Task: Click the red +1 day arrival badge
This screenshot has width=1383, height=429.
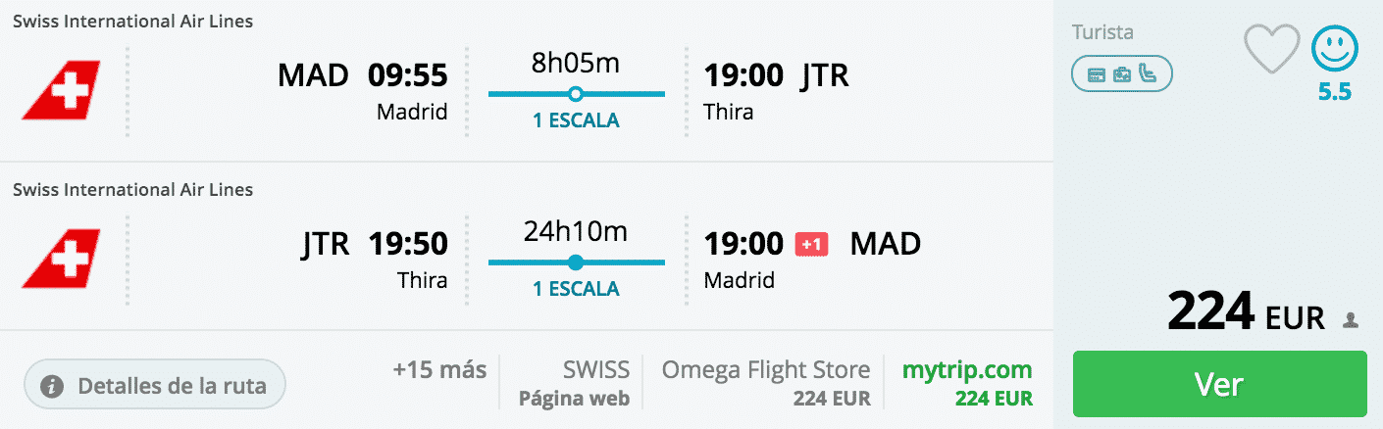Action: click(811, 244)
